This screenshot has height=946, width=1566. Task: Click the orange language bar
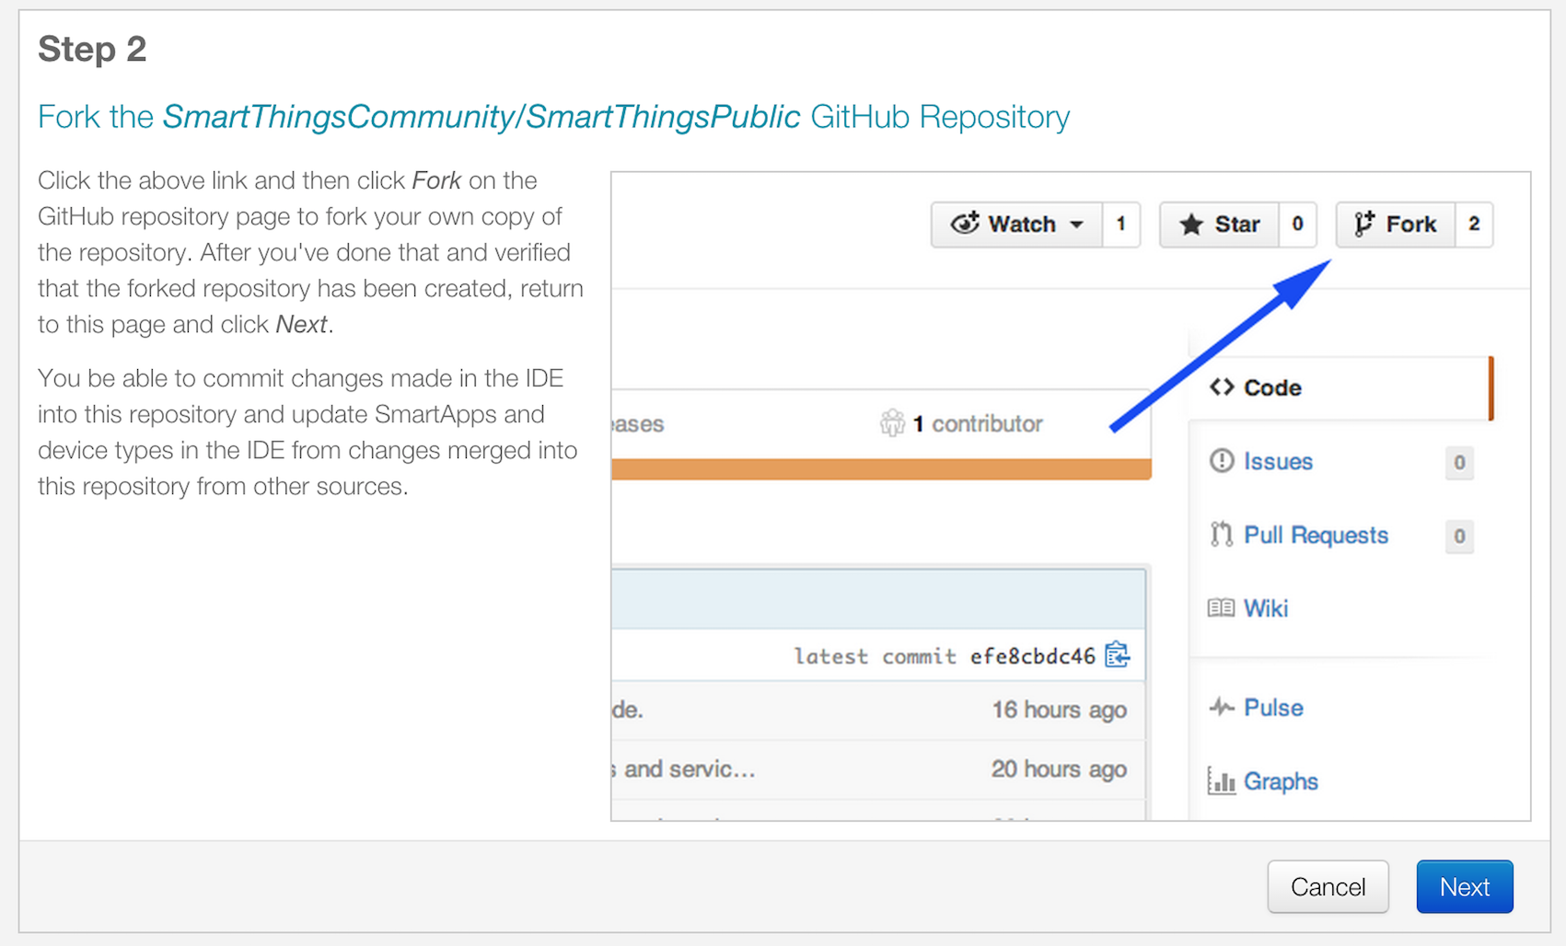click(x=882, y=469)
